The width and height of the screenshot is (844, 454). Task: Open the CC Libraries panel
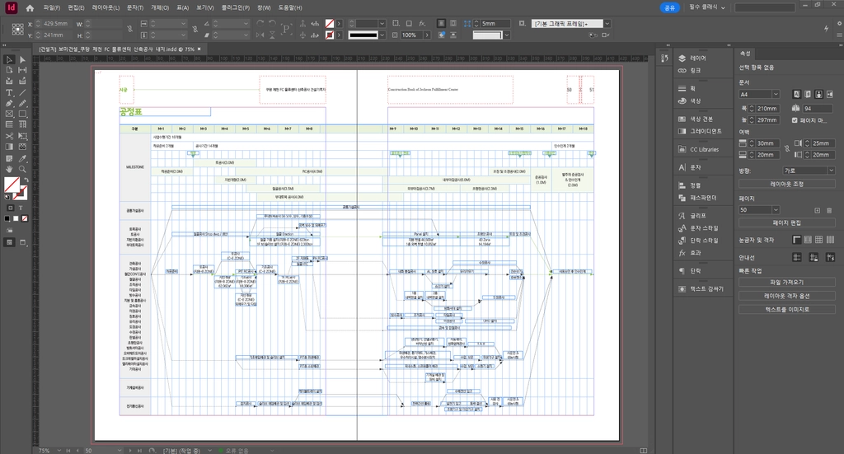click(x=698, y=149)
